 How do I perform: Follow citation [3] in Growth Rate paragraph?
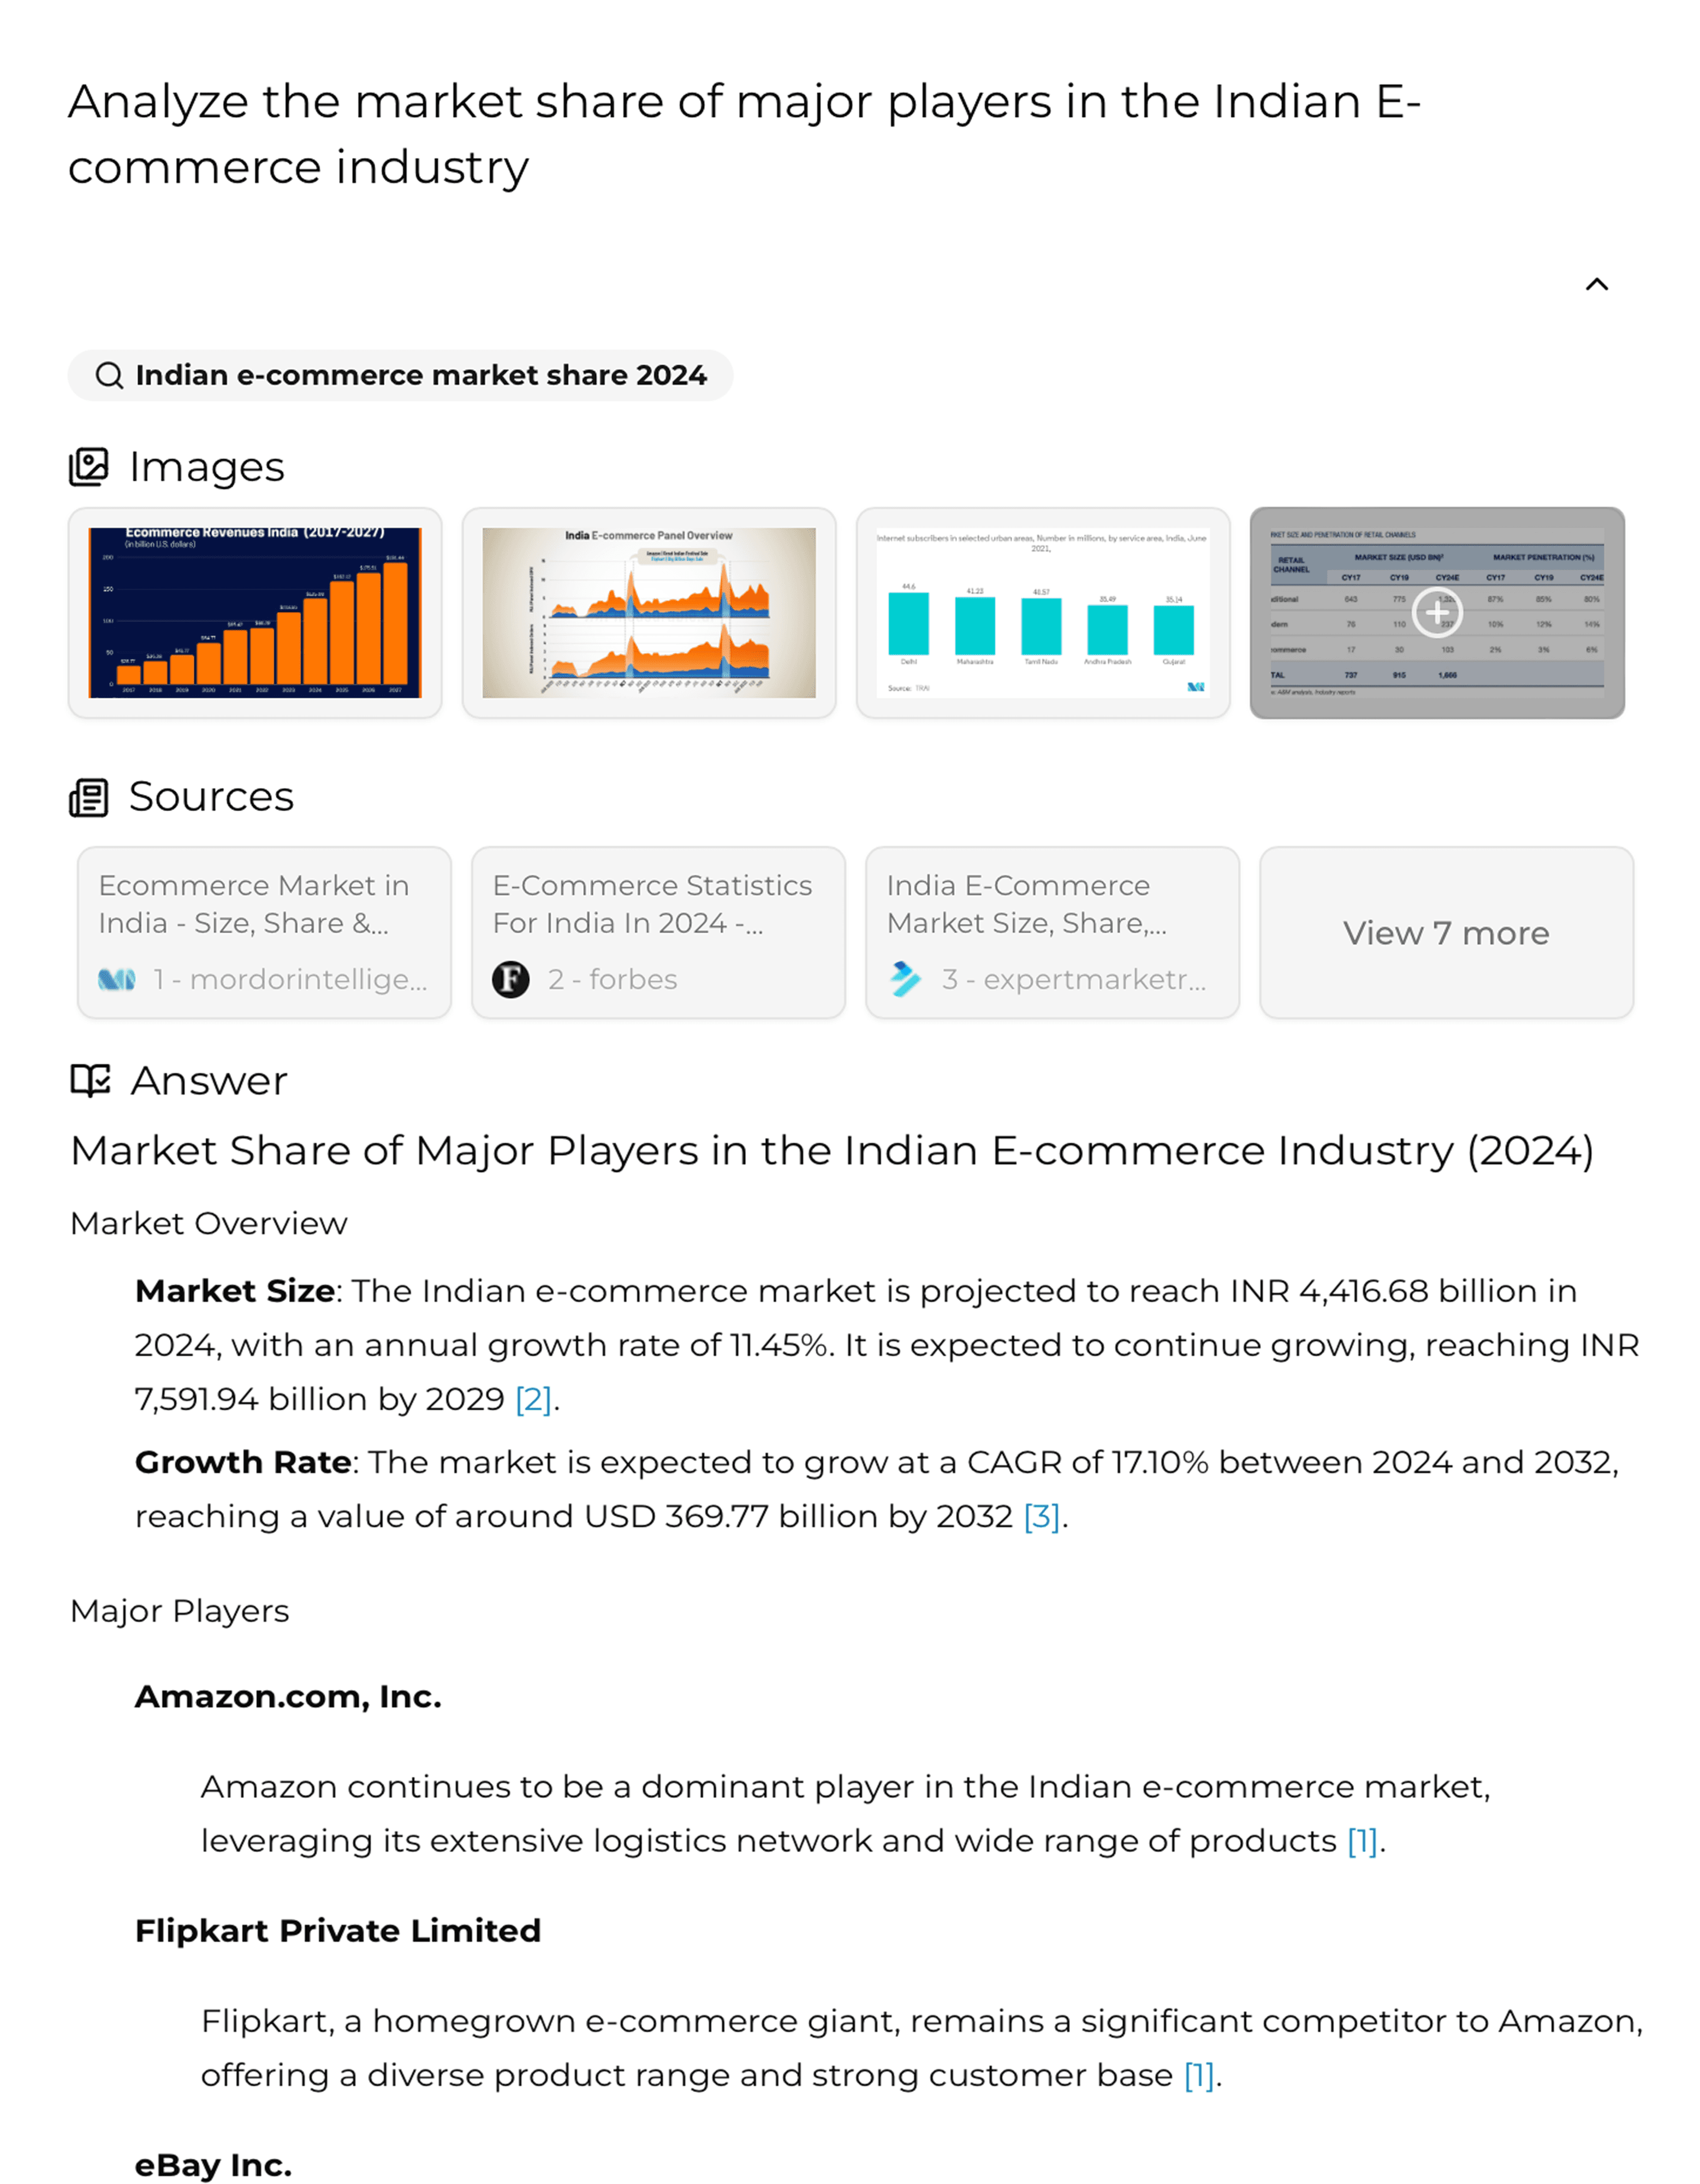click(x=1041, y=1516)
